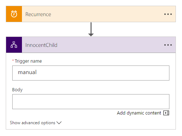This screenshot has height=136, width=182.
Task: Open the Recurrence step ellipsis menu
Action: coord(168,14)
